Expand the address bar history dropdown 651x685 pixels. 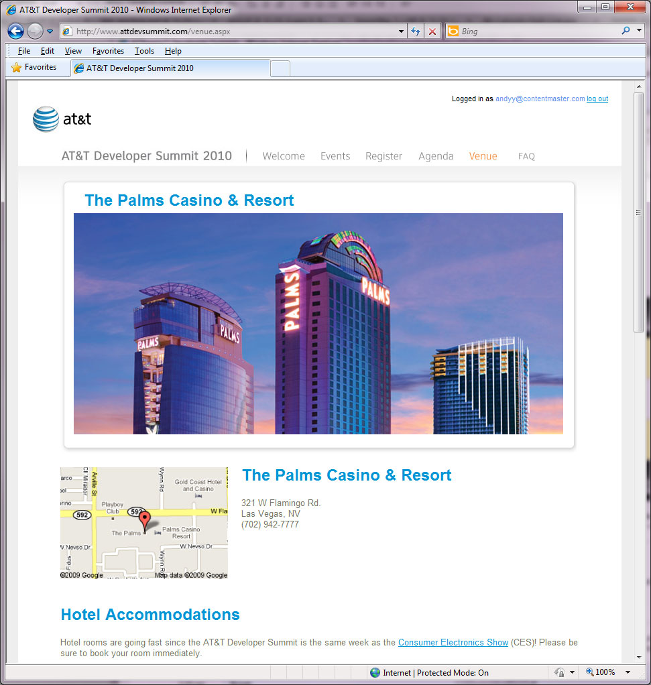click(401, 32)
